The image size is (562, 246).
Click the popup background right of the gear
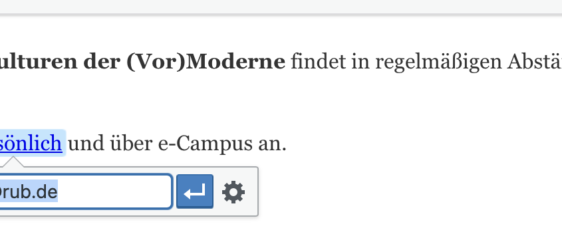pos(252,191)
